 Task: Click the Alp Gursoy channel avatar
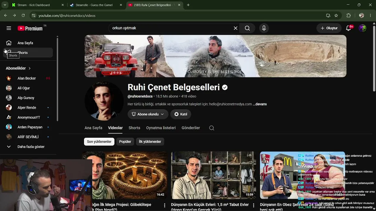pos(9,98)
